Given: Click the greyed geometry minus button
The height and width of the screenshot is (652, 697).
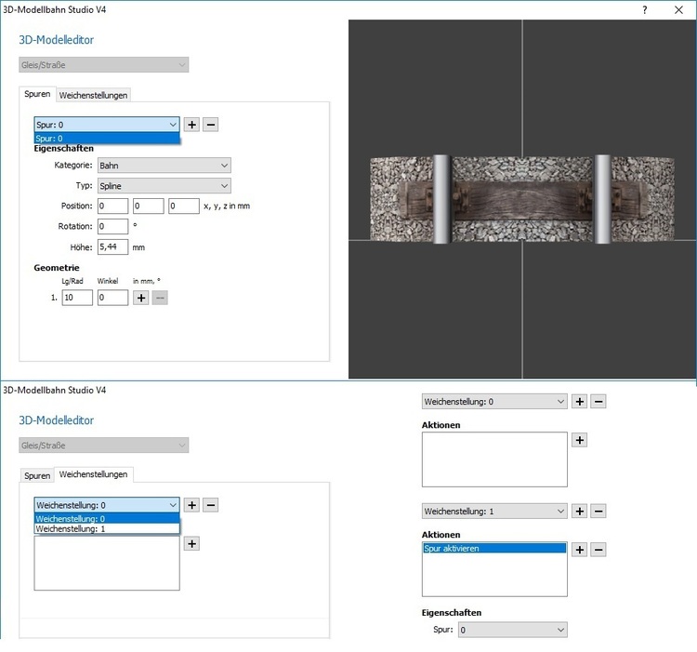Looking at the screenshot, I should coord(160,298).
